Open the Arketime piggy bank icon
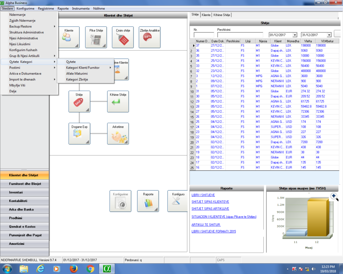This screenshot has height=274, width=343. coord(118,133)
